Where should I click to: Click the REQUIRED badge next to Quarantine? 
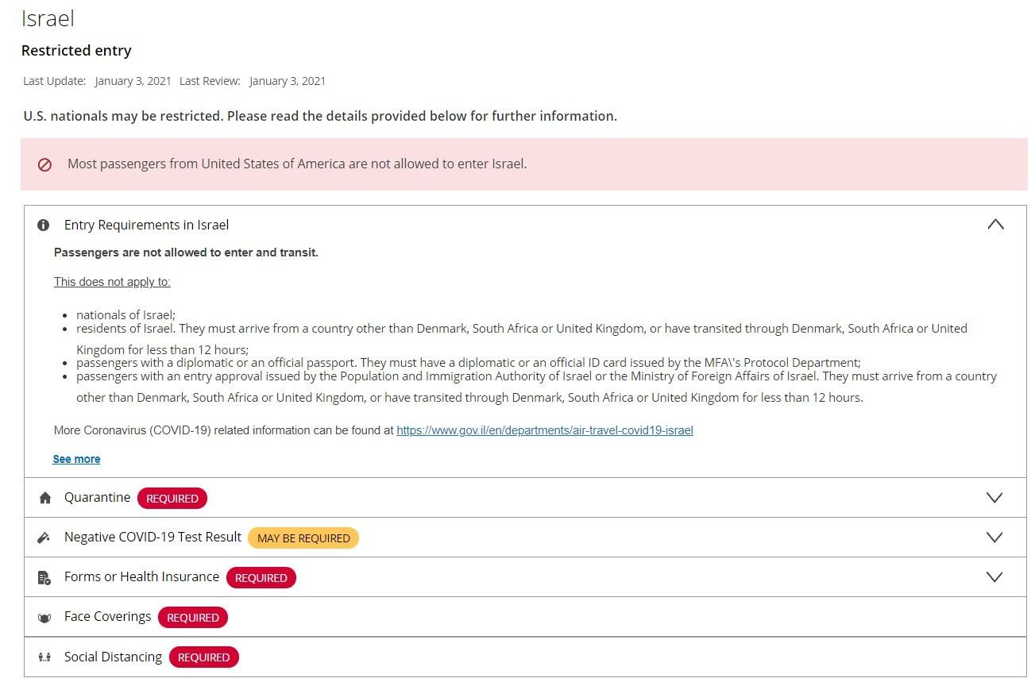(172, 499)
